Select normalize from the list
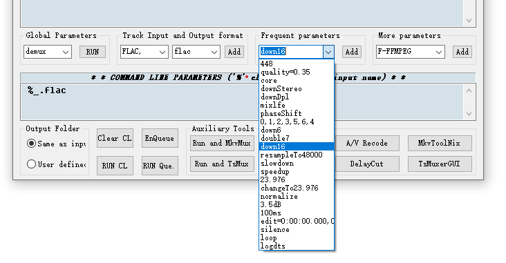Image resolution: width=506 pixels, height=263 pixels. (297, 196)
